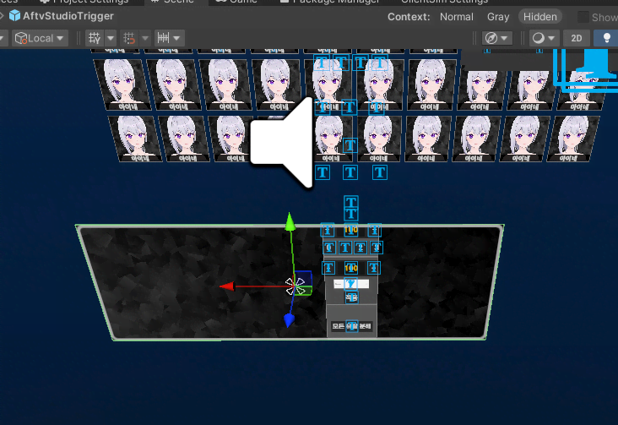The width and height of the screenshot is (618, 425).
Task: Click the blue plane handle square on the gizmo
Action: tap(303, 279)
